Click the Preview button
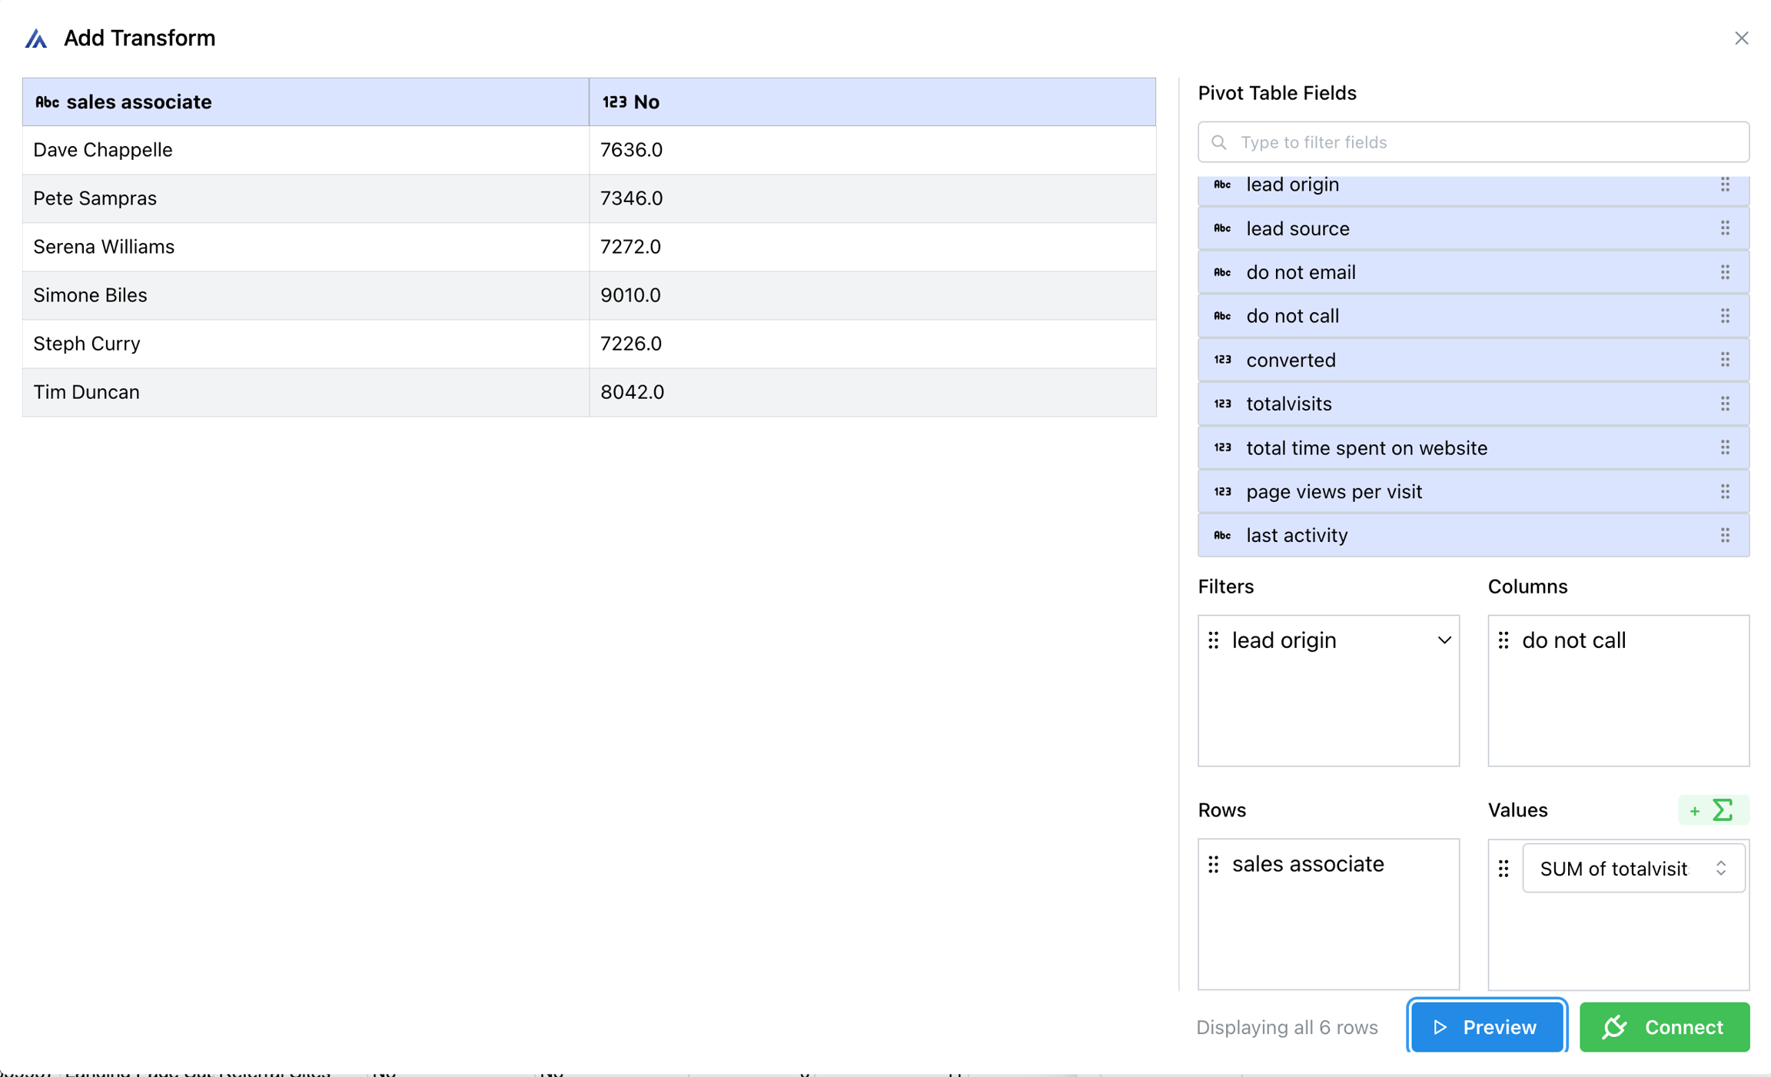This screenshot has height=1077, width=1771. click(1487, 1027)
